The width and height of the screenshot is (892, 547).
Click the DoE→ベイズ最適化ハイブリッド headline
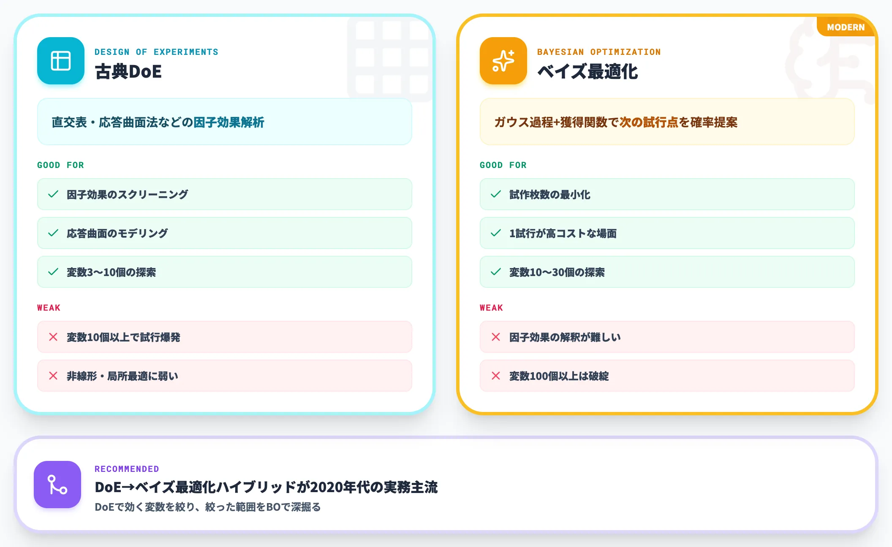[266, 487]
